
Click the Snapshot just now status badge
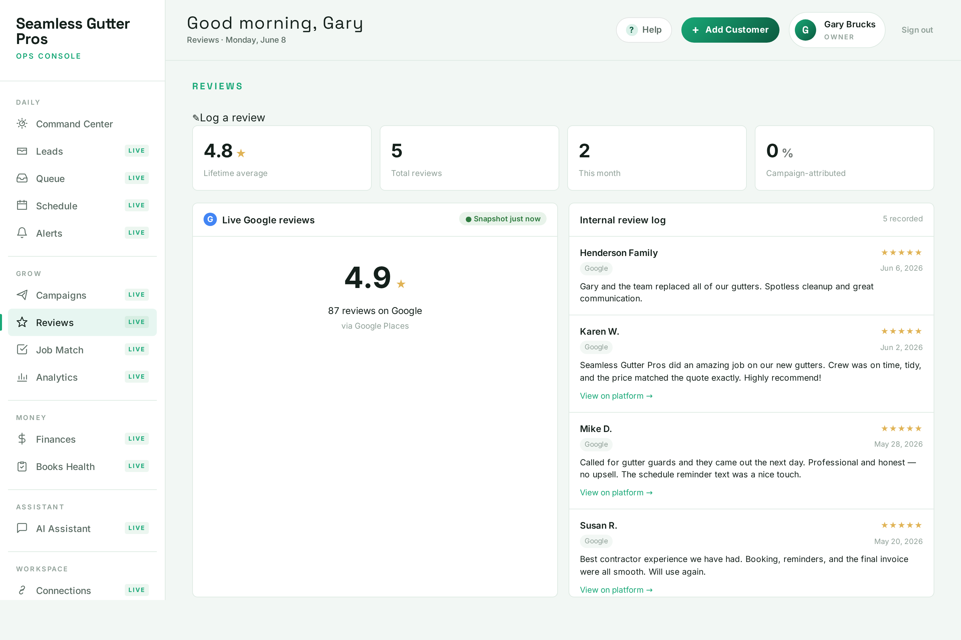pyautogui.click(x=503, y=219)
